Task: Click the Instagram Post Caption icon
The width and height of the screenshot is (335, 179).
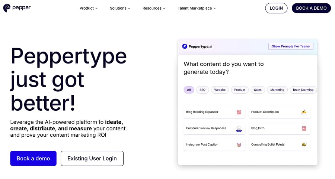Action: [x=239, y=145]
